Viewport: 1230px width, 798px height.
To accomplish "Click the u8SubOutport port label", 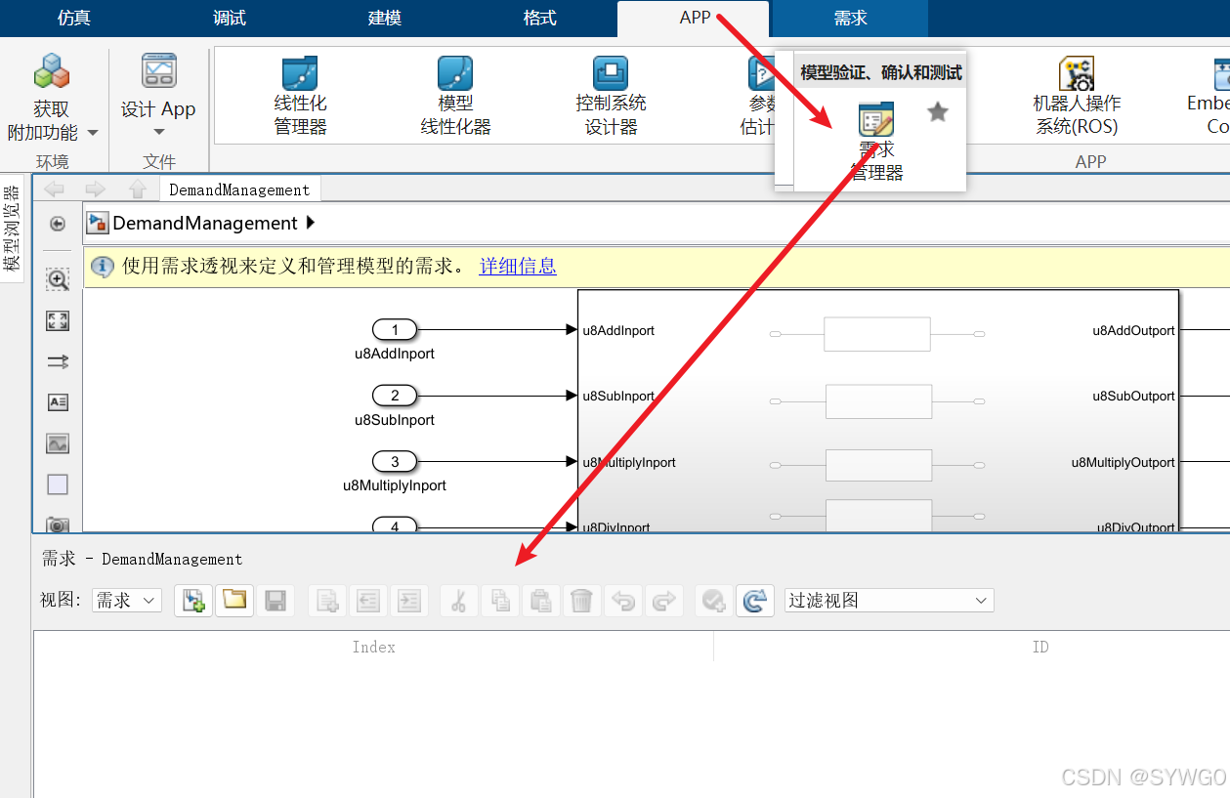I will (x=1133, y=396).
